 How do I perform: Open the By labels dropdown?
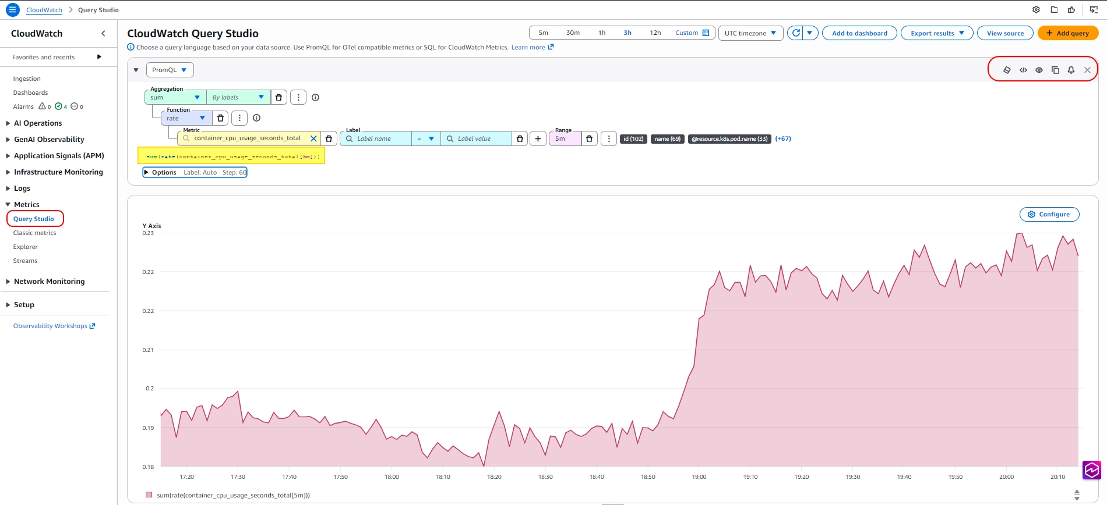point(239,98)
